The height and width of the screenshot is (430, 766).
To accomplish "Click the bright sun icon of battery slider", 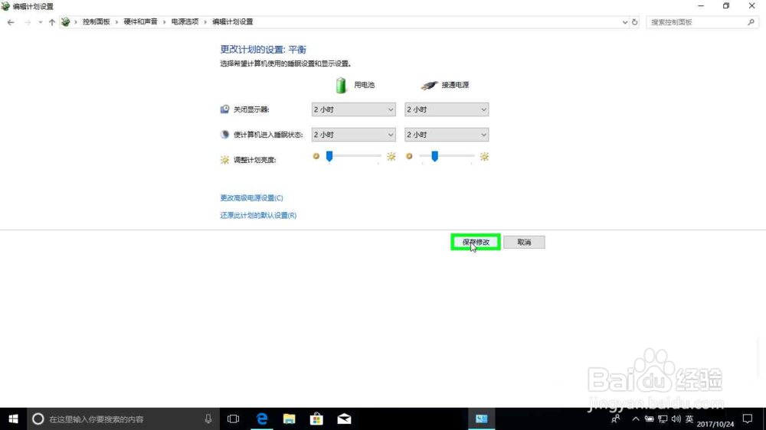I will 391,157.
